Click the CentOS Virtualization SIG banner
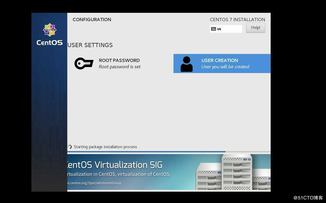The width and height of the screenshot is (326, 203). (169, 172)
